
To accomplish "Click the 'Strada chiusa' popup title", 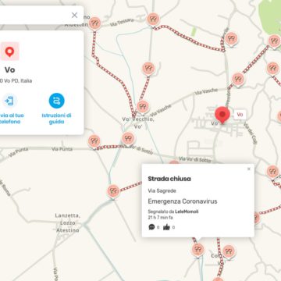I will [x=169, y=179].
